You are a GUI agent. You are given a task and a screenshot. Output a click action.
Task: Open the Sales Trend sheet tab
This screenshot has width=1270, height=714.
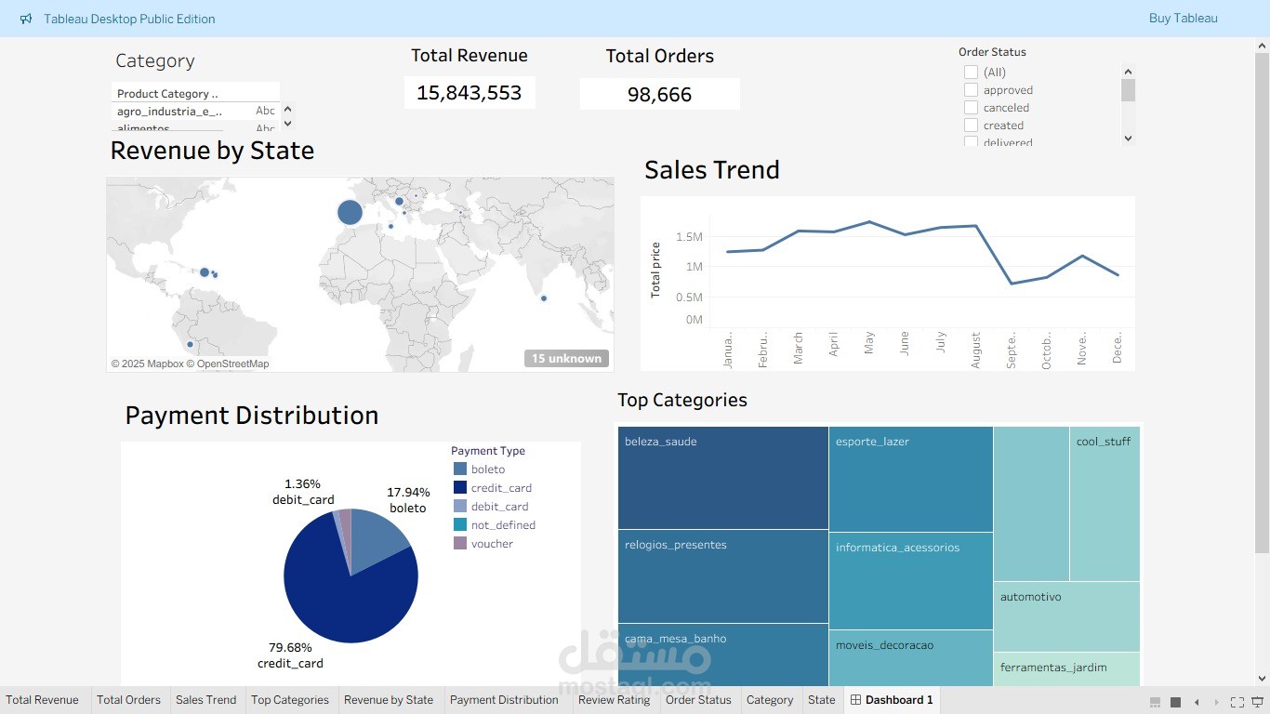click(x=206, y=700)
